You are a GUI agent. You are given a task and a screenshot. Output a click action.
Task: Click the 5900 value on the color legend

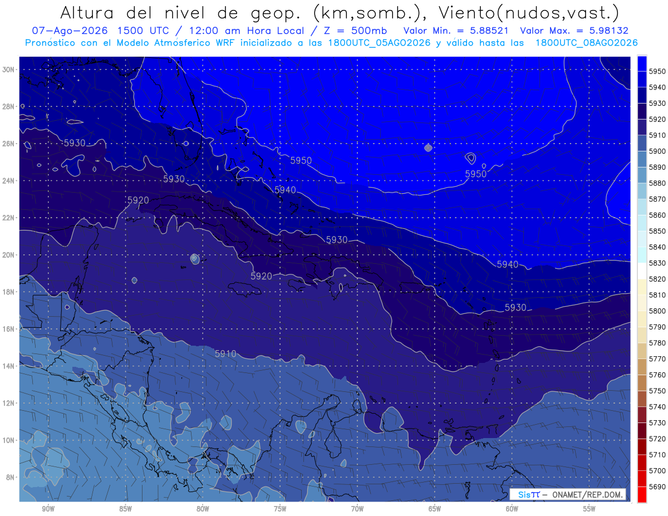(x=657, y=151)
